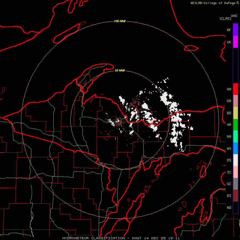Click the "[CLAS]" units label

pyautogui.click(x=225, y=18)
